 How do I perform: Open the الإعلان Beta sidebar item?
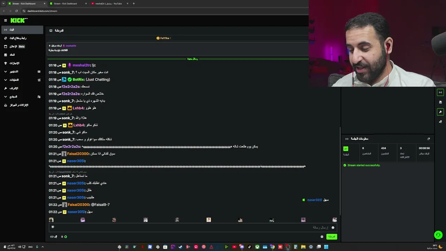click(x=22, y=46)
